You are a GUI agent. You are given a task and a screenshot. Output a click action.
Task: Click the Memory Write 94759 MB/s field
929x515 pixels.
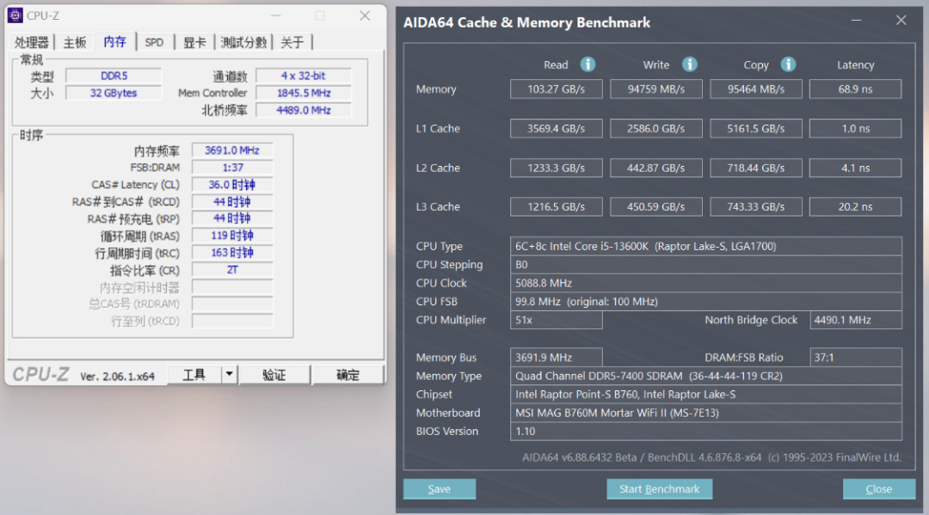tap(655, 89)
